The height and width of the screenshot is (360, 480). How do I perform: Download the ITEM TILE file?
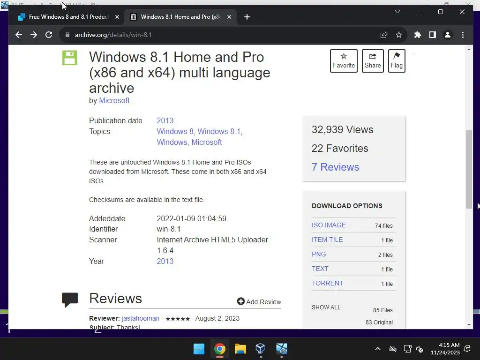tap(327, 240)
